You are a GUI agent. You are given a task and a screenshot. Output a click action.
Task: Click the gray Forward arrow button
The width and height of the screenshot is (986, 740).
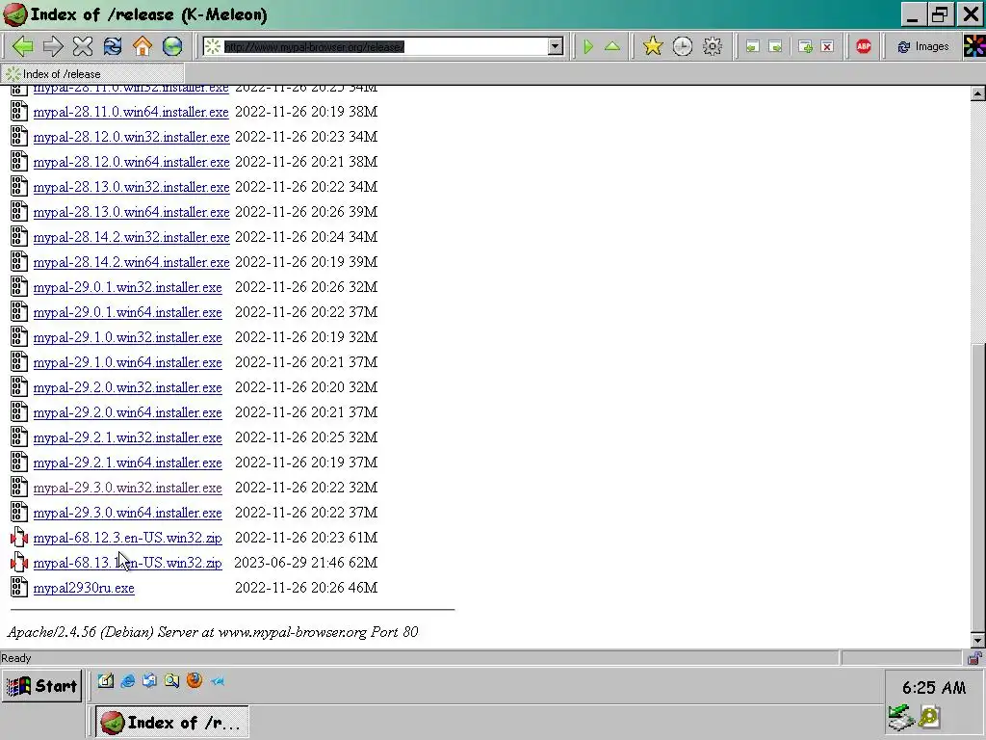53,46
